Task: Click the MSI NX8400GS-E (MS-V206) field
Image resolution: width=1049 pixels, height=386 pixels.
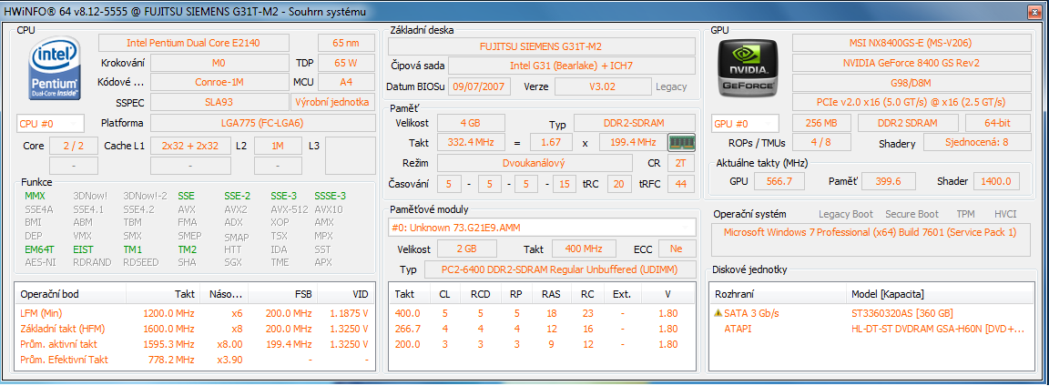Action: tap(912, 43)
